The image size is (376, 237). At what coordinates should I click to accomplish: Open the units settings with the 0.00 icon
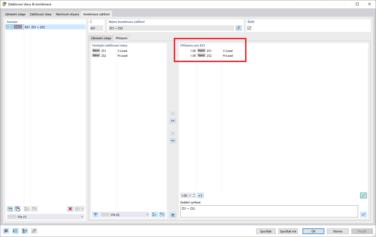16,231
